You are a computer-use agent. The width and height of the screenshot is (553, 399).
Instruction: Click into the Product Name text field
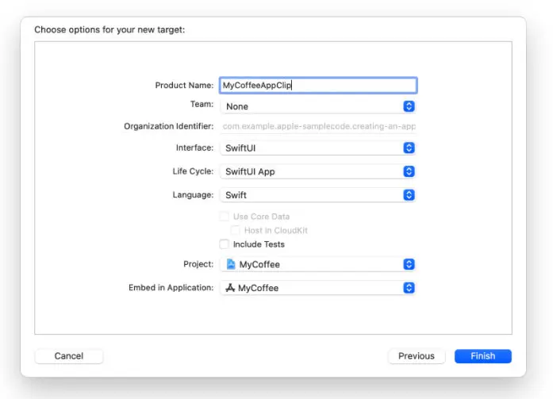(x=317, y=85)
